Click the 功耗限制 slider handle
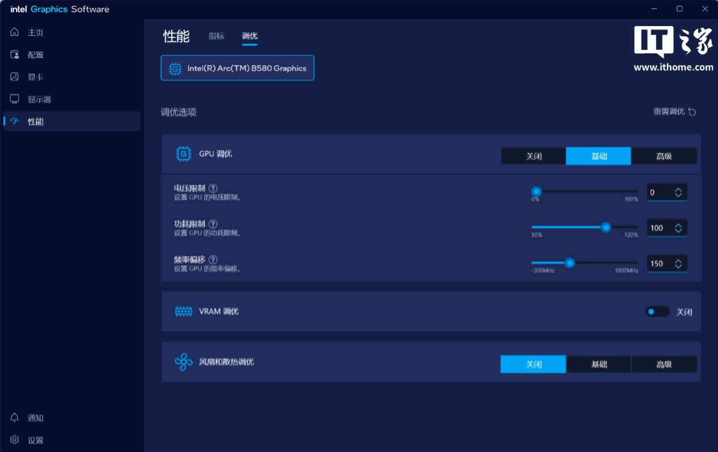This screenshot has height=452, width=718. tap(606, 227)
